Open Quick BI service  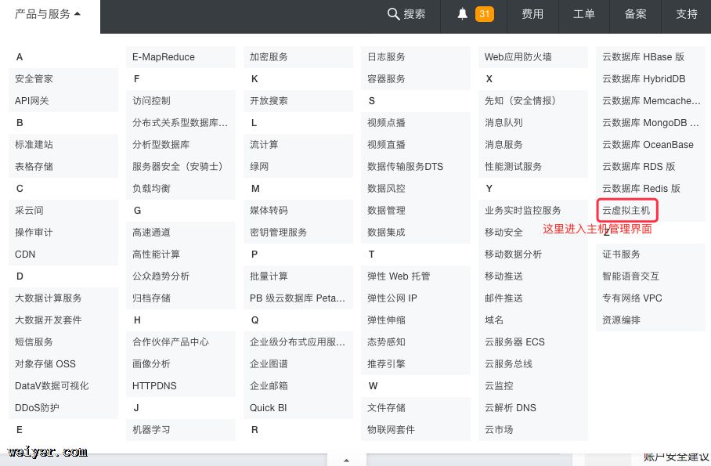(269, 408)
